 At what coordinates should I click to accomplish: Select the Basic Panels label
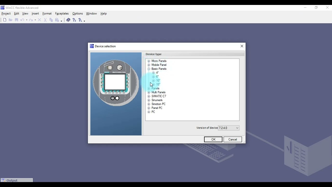[159, 69]
